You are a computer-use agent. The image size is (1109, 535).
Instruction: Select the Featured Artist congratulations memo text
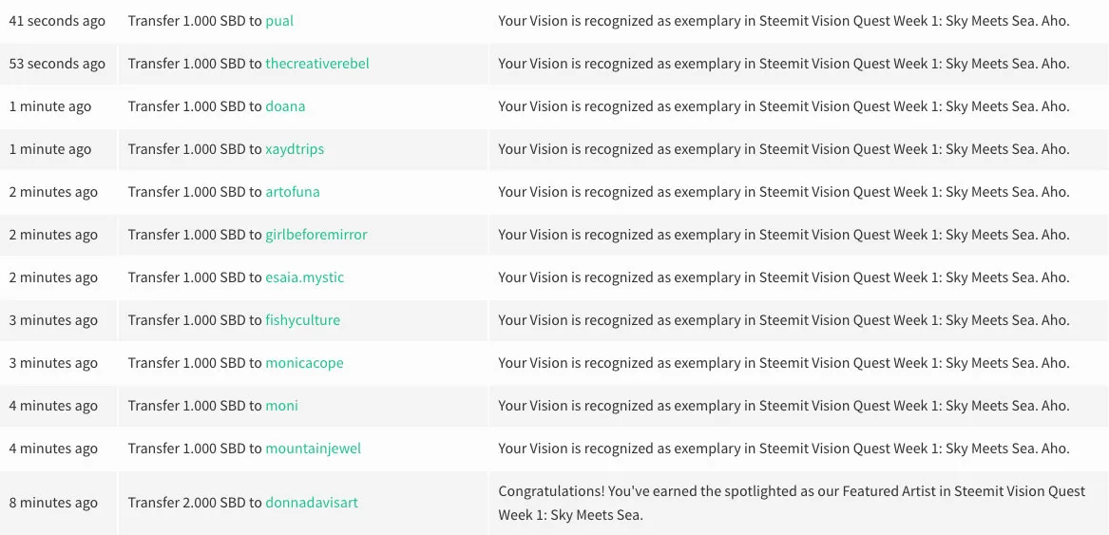click(x=792, y=503)
